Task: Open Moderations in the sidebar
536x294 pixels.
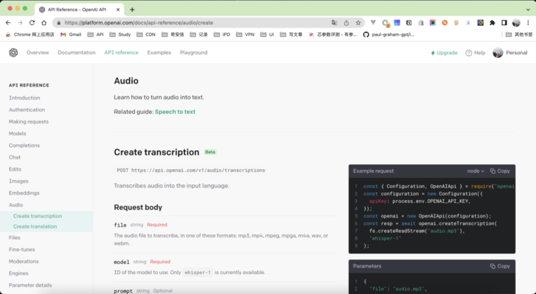Action: pos(24,262)
